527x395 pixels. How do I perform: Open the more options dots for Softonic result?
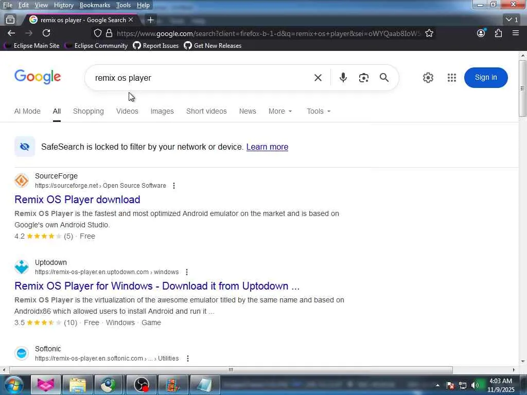[187, 358]
